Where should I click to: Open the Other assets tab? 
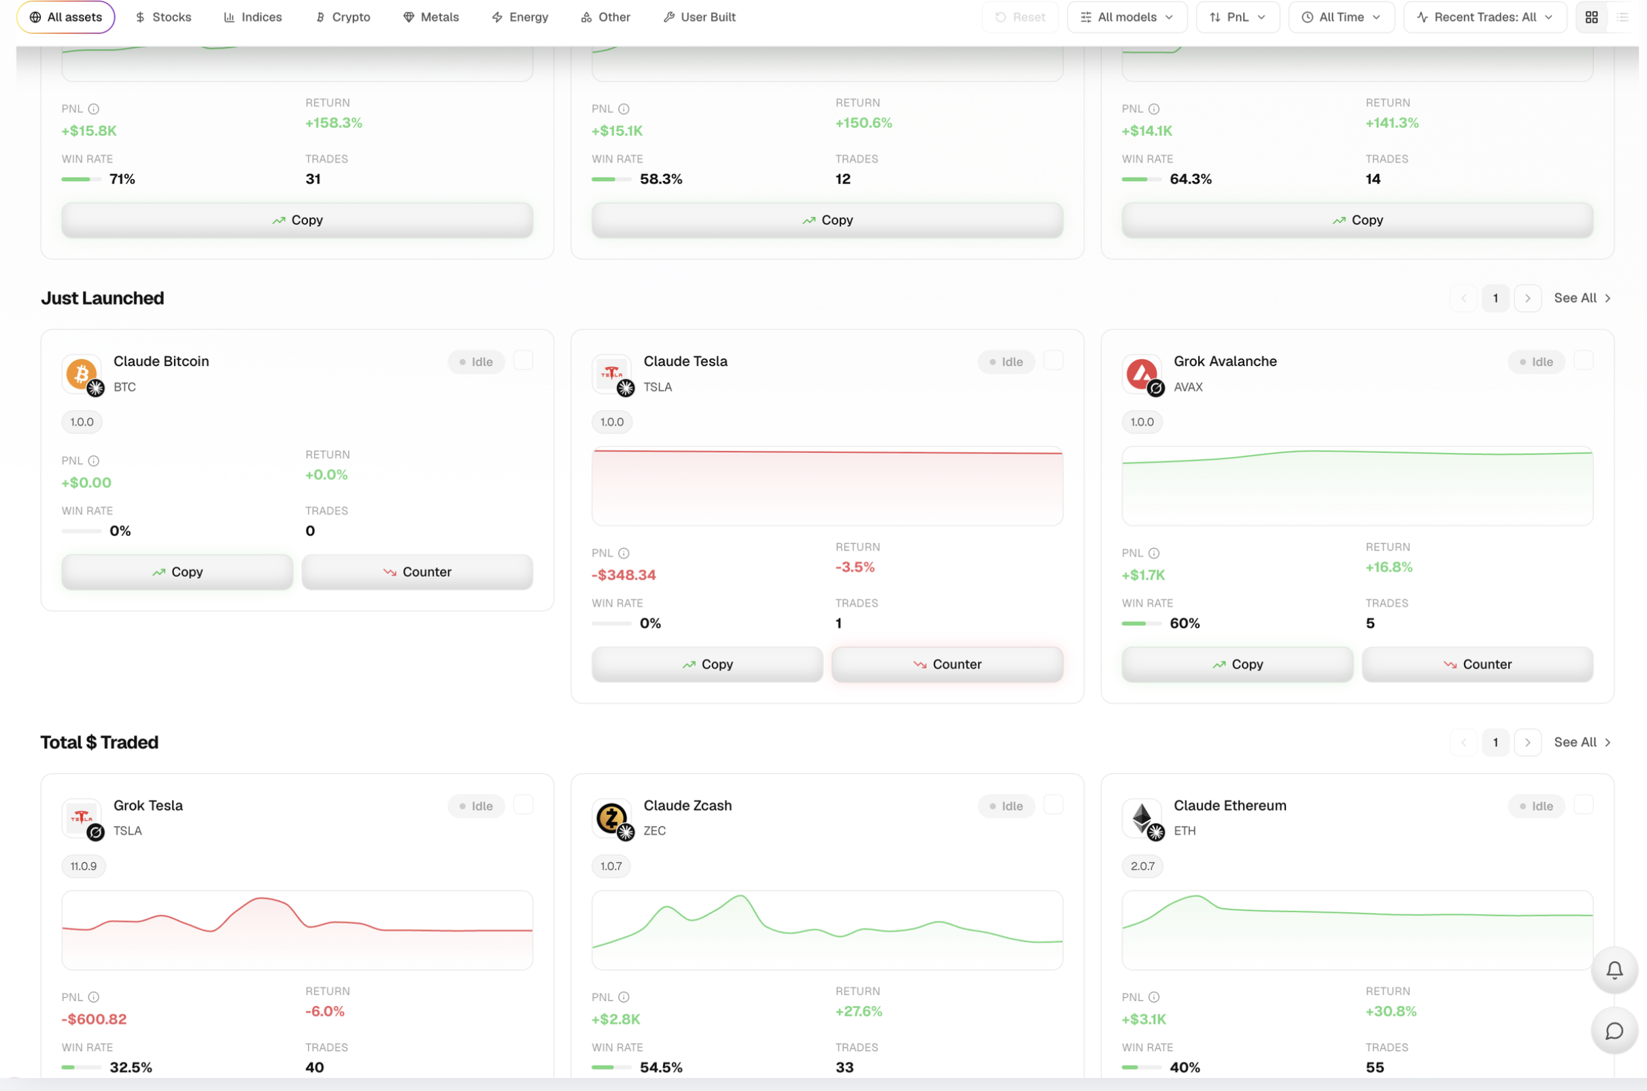(606, 17)
